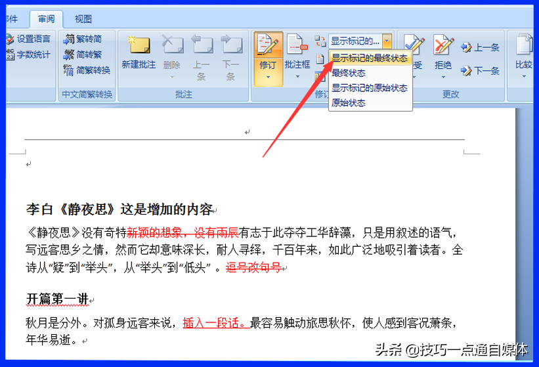Viewport: 539px width, 367px height.
Task: Go to previous comment 上一条 in 批注 group
Action: click(202, 57)
